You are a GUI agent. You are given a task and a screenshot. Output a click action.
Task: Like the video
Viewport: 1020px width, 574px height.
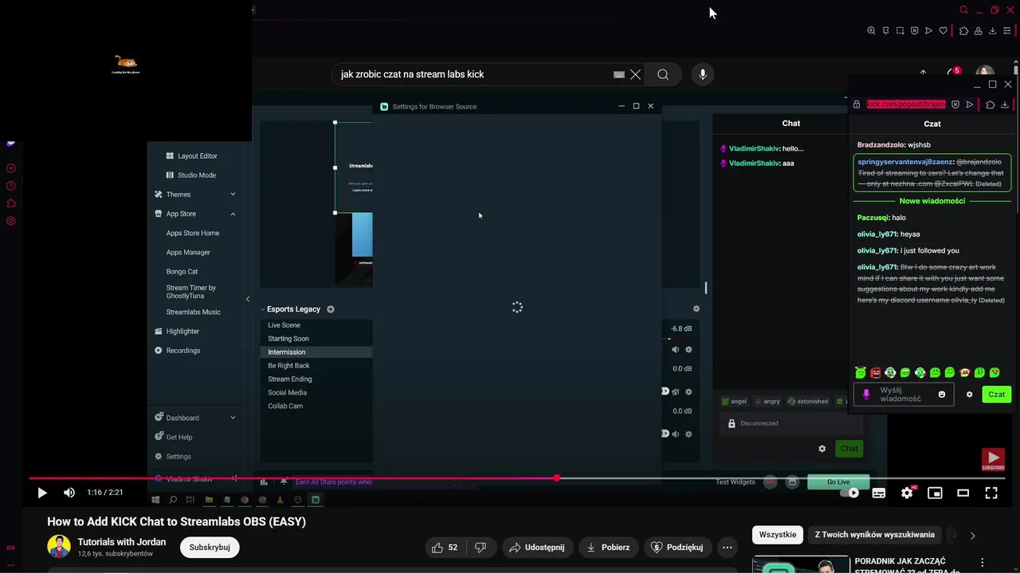(445, 548)
